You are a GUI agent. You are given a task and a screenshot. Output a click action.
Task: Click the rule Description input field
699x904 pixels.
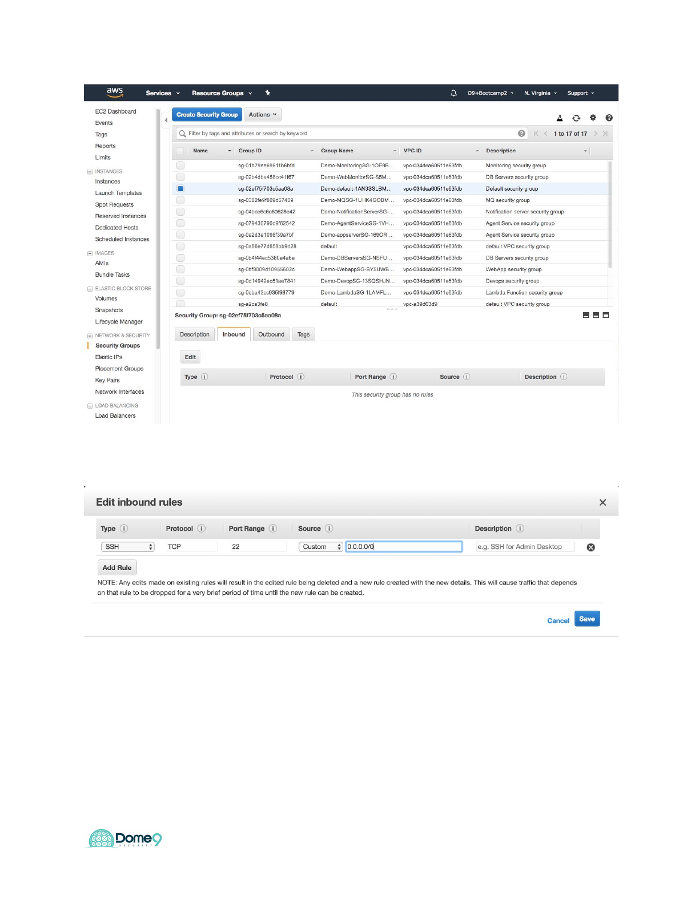point(525,547)
